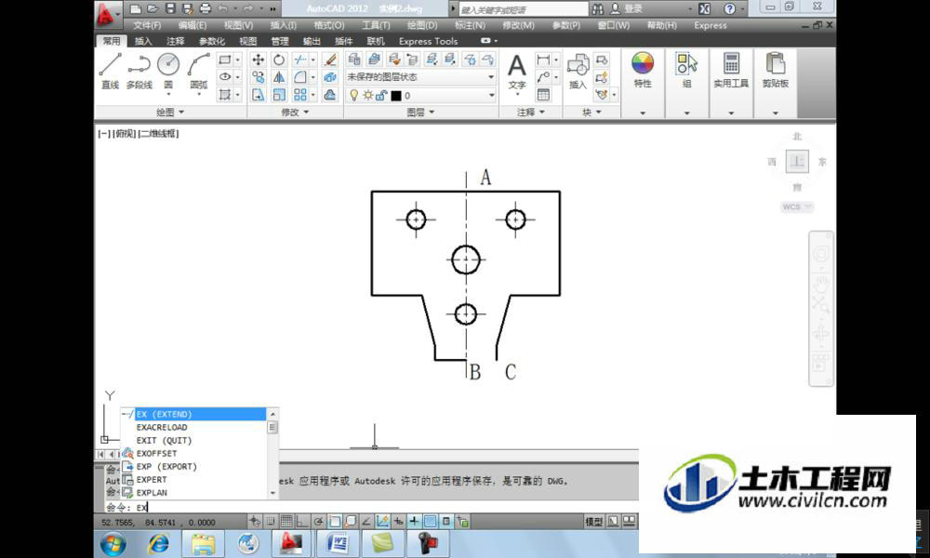Click the Offset tool icon

pyautogui.click(x=330, y=95)
